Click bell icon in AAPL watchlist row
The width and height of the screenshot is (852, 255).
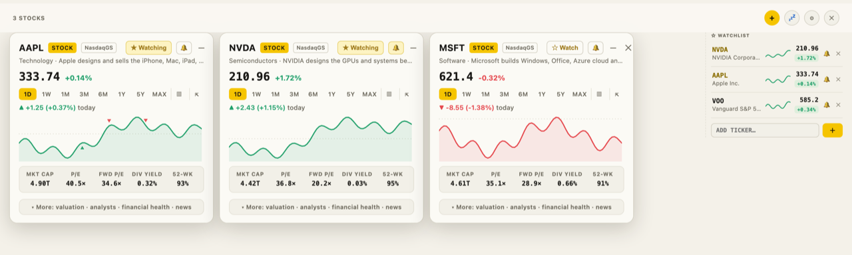827,79
